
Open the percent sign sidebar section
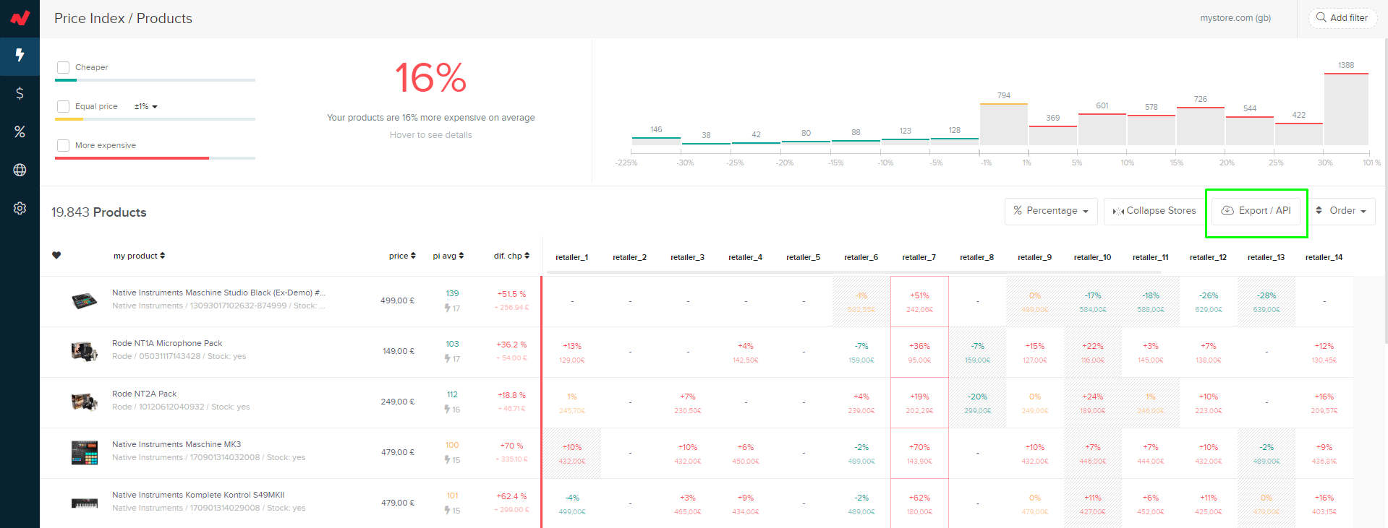coord(20,131)
